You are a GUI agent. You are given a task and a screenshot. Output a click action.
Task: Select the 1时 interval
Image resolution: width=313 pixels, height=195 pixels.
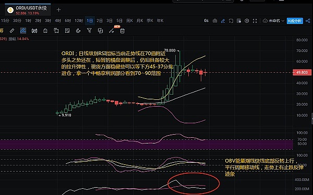(28, 21)
